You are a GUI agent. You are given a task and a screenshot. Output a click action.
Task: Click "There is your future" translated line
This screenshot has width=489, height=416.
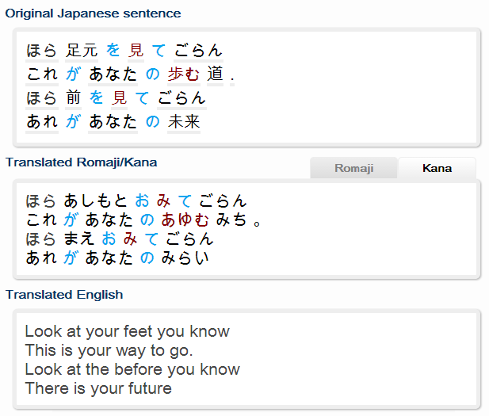point(98,388)
